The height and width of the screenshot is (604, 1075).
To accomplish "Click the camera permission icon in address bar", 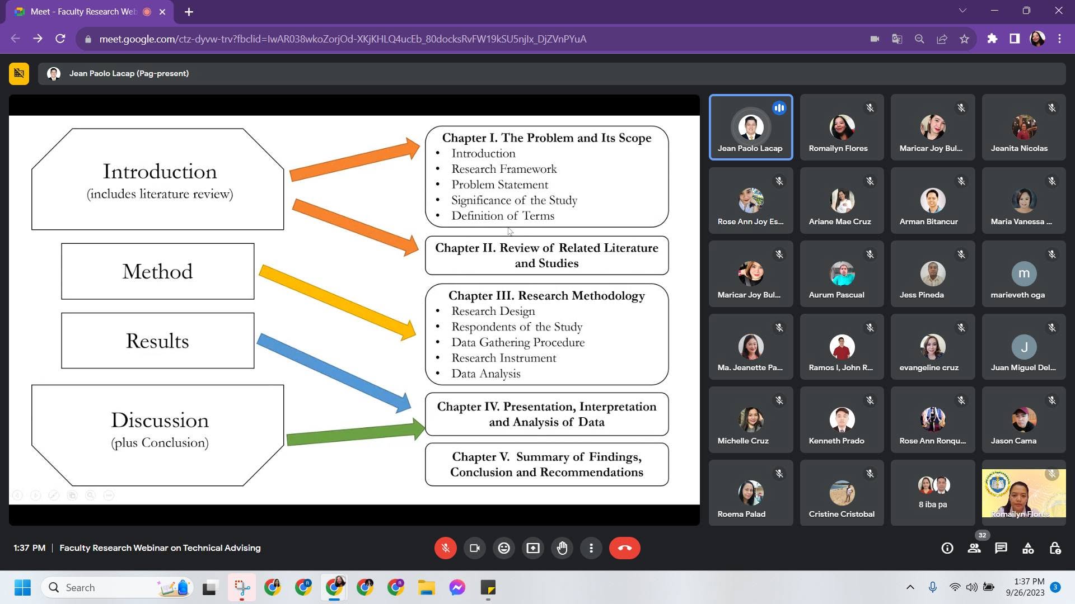I will pyautogui.click(x=875, y=39).
